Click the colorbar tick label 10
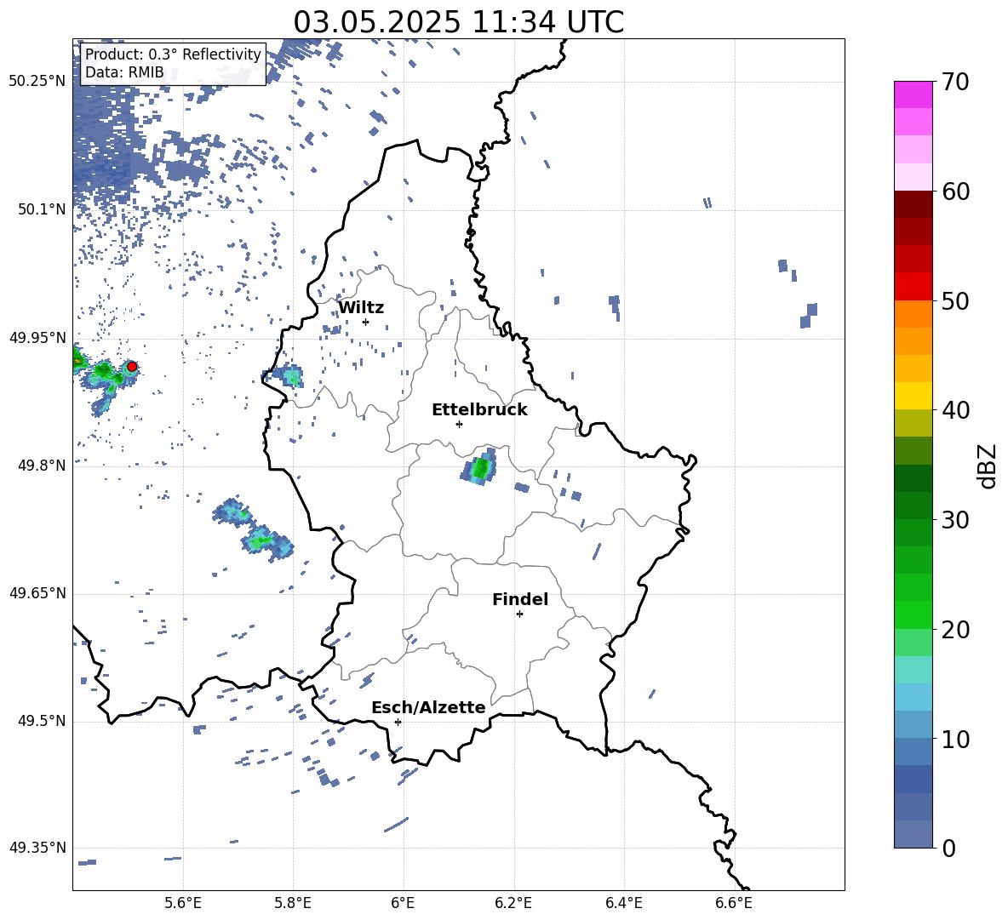Screen dimensions: 1008x920 tap(955, 739)
